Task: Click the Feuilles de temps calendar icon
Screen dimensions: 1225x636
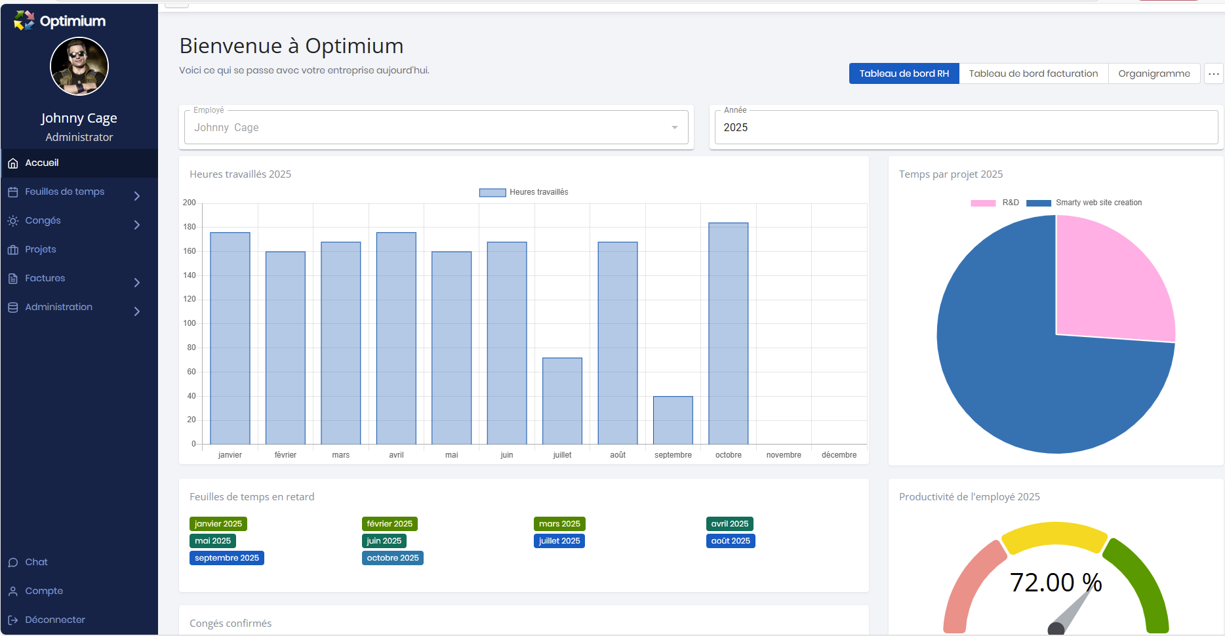Action: (13, 192)
